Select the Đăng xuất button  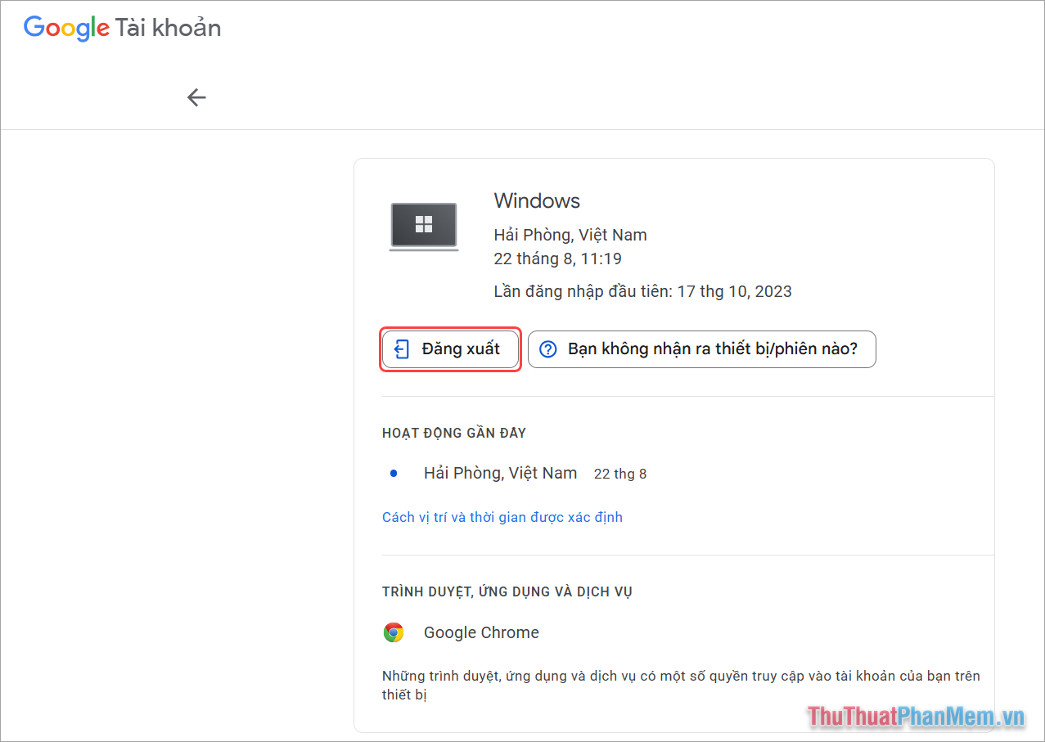[450, 349]
